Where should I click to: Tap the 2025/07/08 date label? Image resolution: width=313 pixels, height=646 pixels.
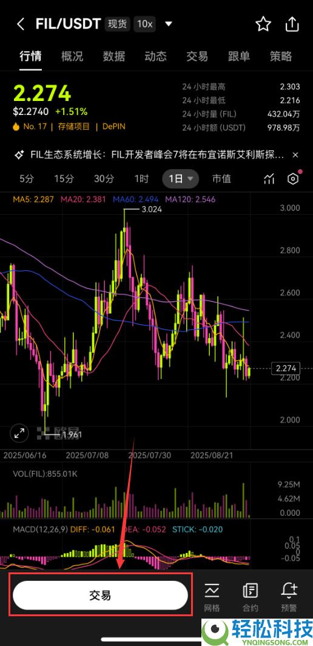[x=87, y=455]
